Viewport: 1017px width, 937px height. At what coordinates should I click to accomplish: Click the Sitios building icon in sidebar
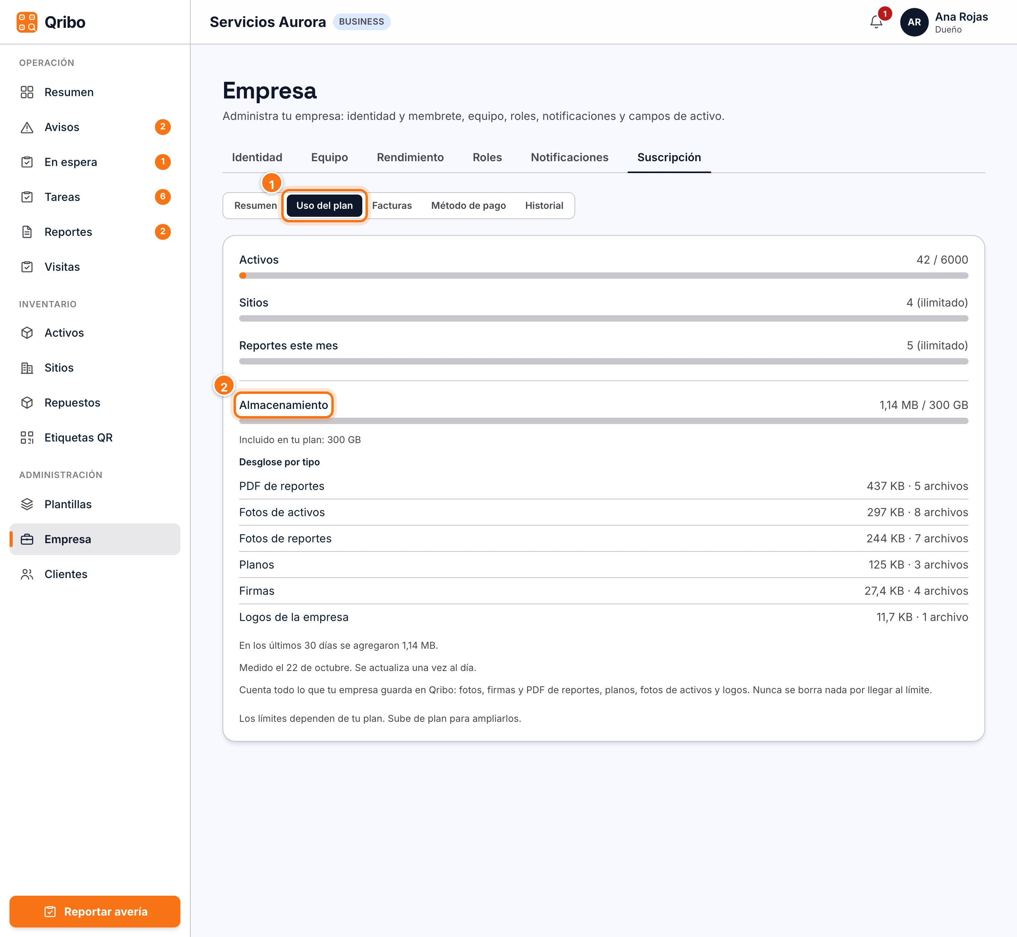click(x=27, y=368)
